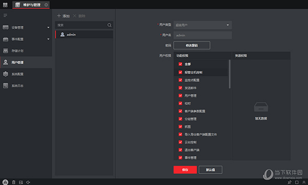Screen dimensions: 308x185
Task: Toggle the 校时 checkbox
Action: [x=180, y=104]
